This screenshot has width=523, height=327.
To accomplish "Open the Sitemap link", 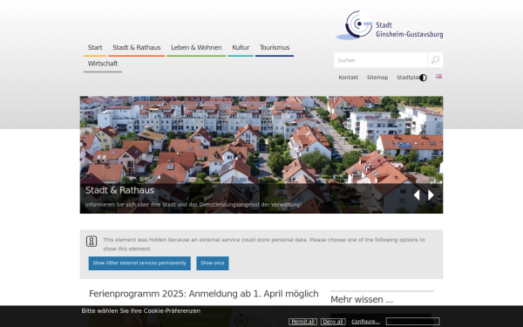I will [x=377, y=78].
